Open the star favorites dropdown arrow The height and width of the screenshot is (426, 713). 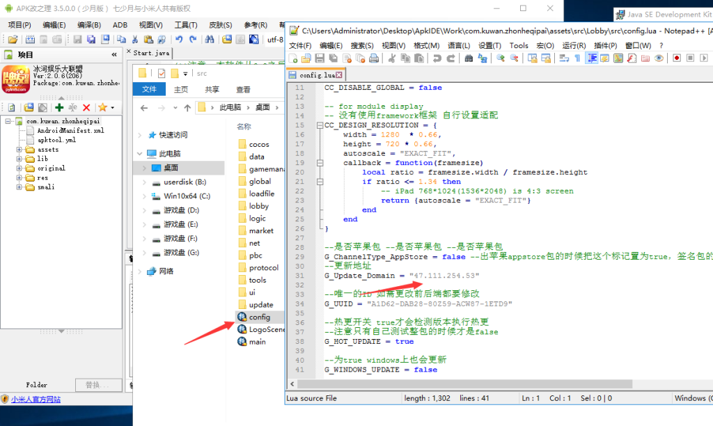[112, 108]
